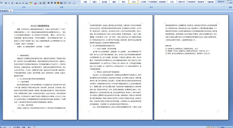
Task: Switch to the .doc document tab
Action: pos(7,11)
